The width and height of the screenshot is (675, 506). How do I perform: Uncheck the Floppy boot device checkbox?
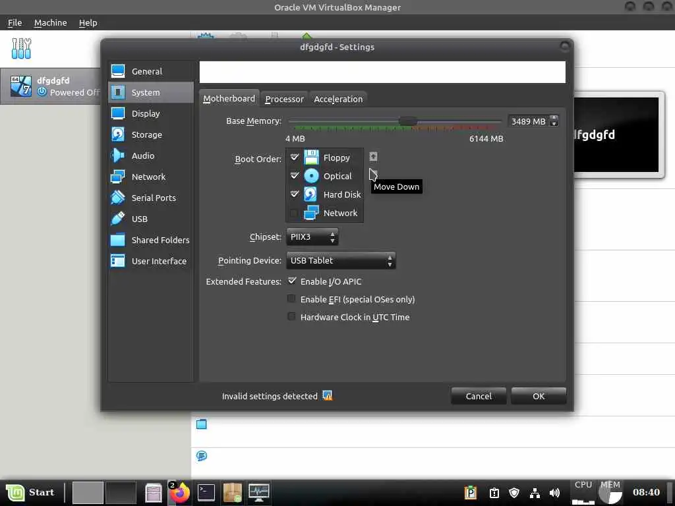pos(295,157)
